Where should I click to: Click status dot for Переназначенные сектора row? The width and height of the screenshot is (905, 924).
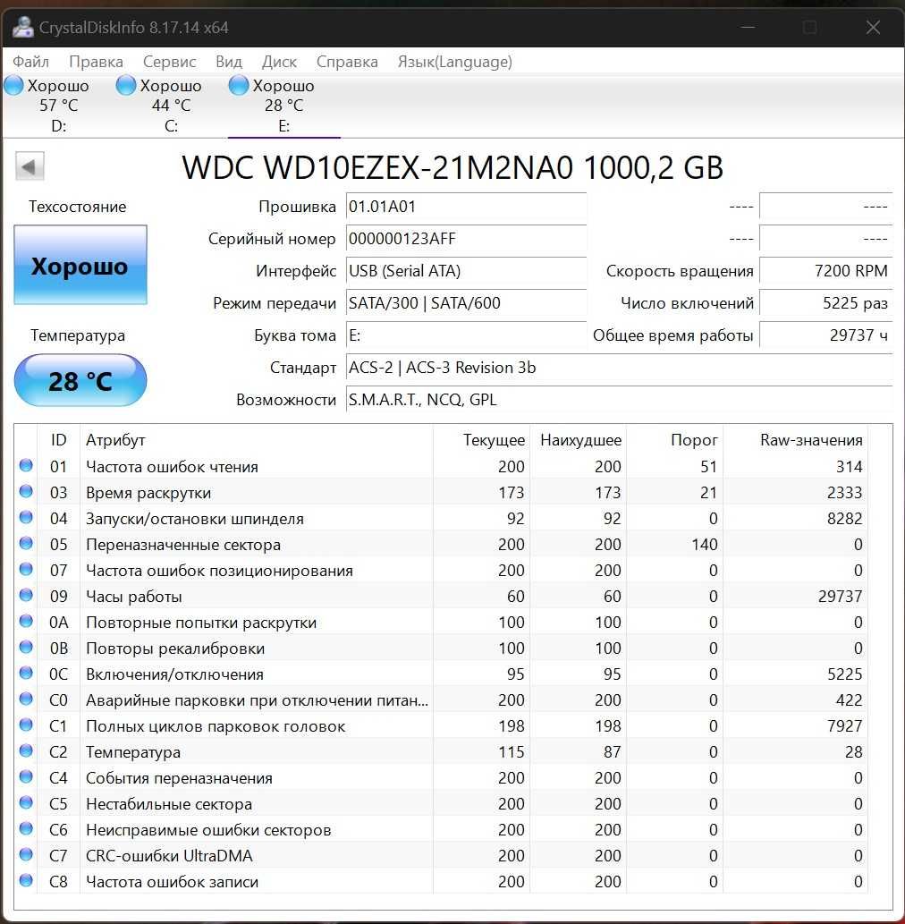pos(26,543)
